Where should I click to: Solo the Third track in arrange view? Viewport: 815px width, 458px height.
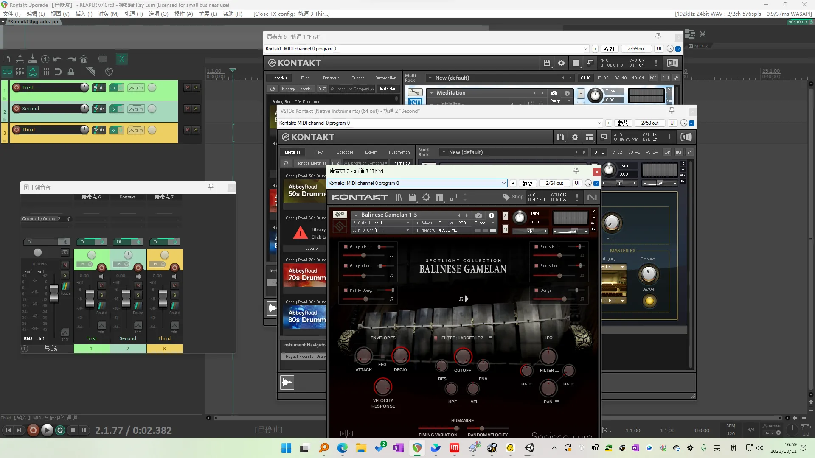[x=196, y=130]
